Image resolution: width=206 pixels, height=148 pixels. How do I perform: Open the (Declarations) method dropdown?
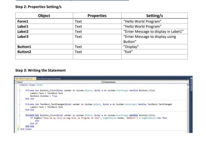click(x=146, y=82)
